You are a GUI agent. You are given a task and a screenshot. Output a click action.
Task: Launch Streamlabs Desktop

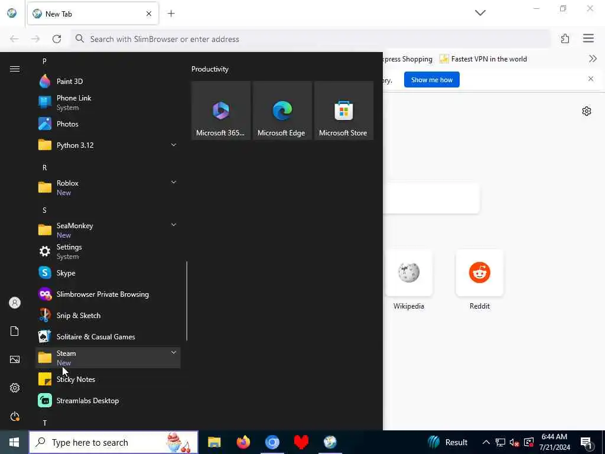point(108,400)
